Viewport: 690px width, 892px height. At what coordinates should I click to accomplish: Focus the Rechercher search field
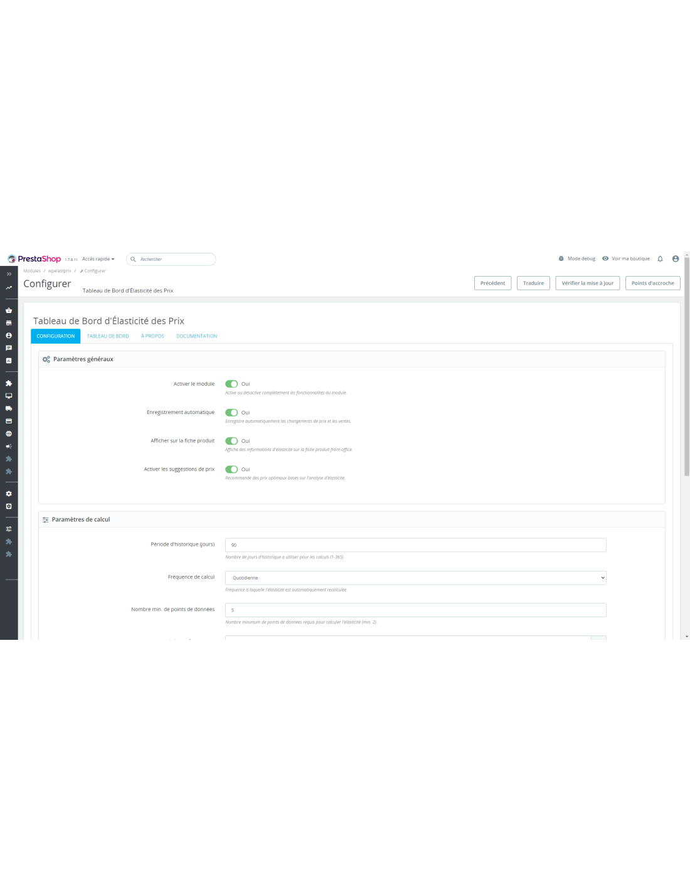pos(171,259)
